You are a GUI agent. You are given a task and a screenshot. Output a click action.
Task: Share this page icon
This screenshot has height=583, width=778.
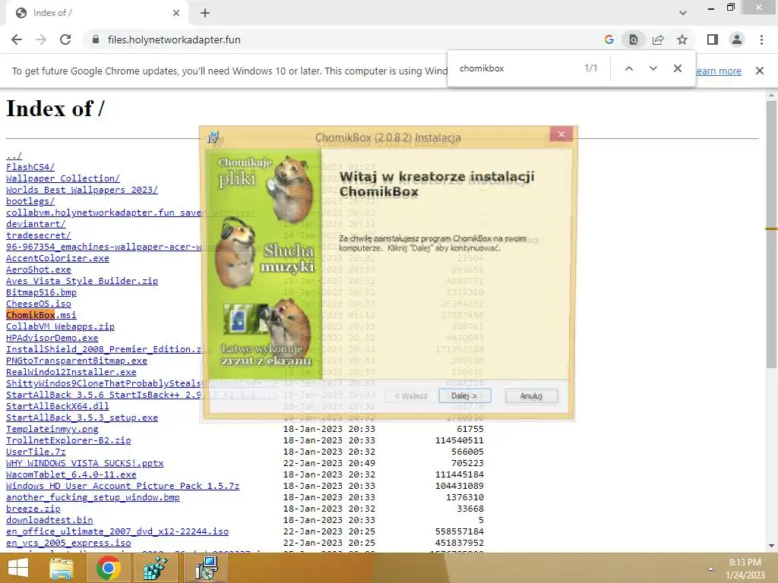658,39
